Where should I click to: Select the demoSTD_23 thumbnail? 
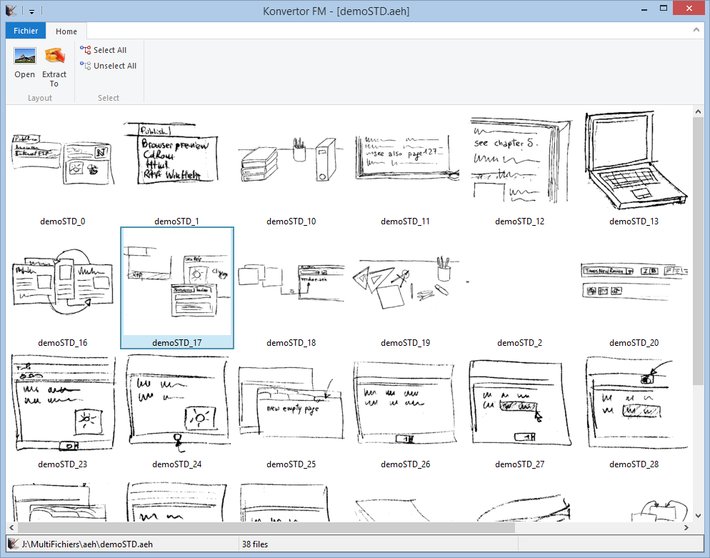tap(62, 403)
